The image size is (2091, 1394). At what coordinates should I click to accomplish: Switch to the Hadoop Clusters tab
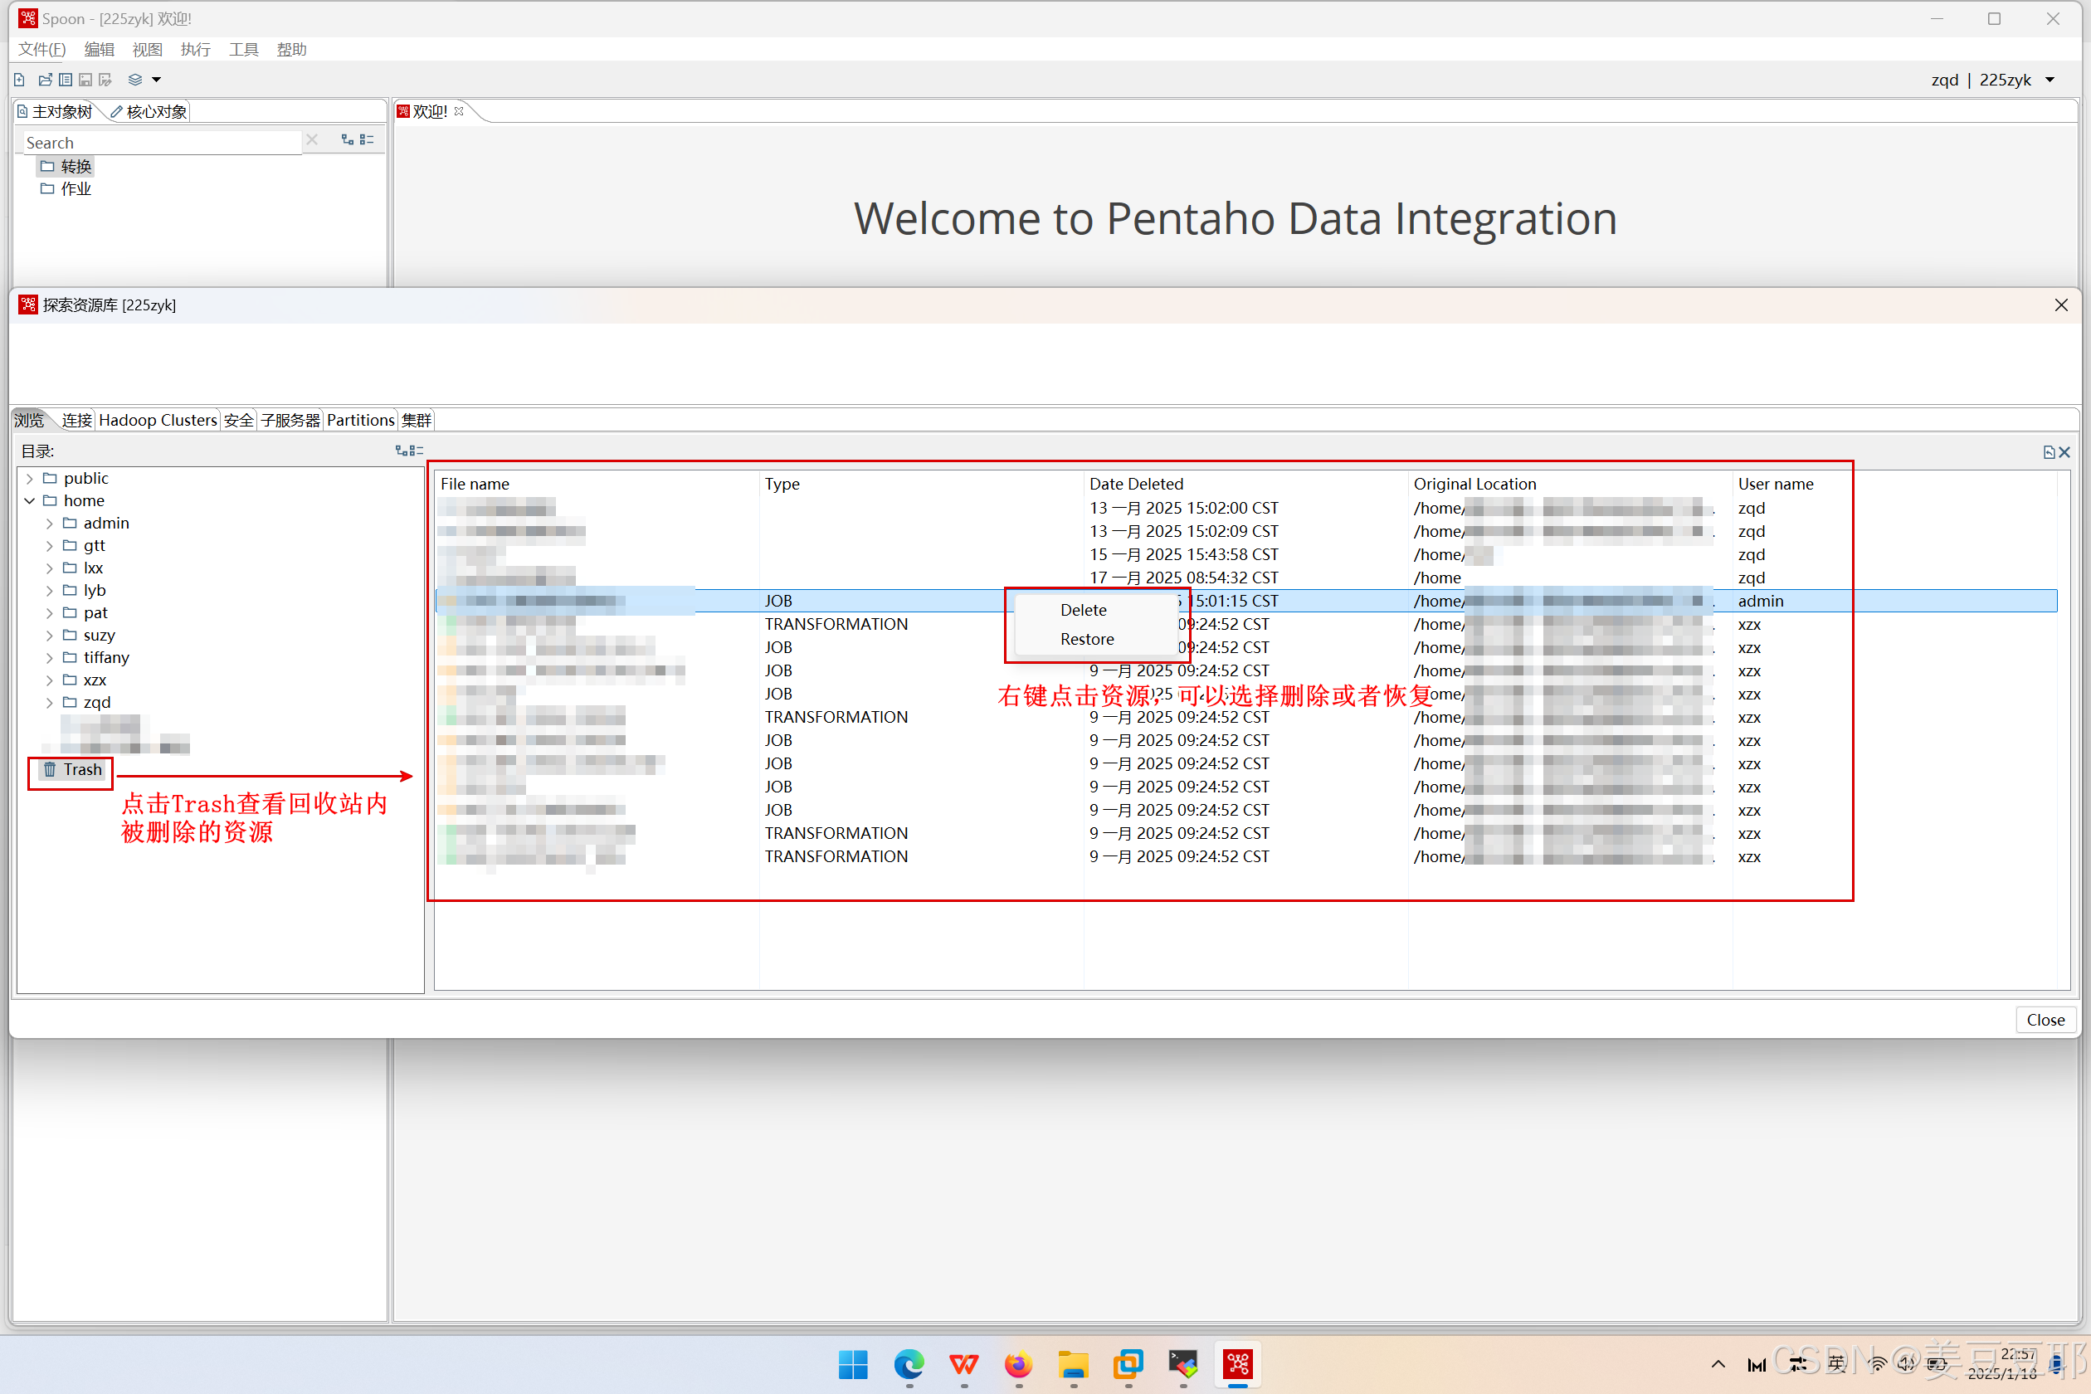coord(158,421)
